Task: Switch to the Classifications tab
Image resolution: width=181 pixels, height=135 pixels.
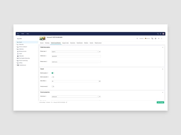Action: click(80, 43)
